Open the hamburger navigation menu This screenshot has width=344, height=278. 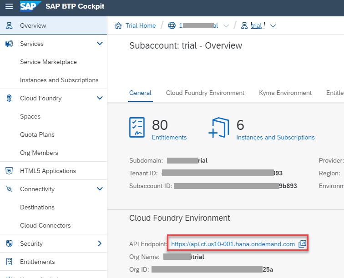tap(9, 6)
